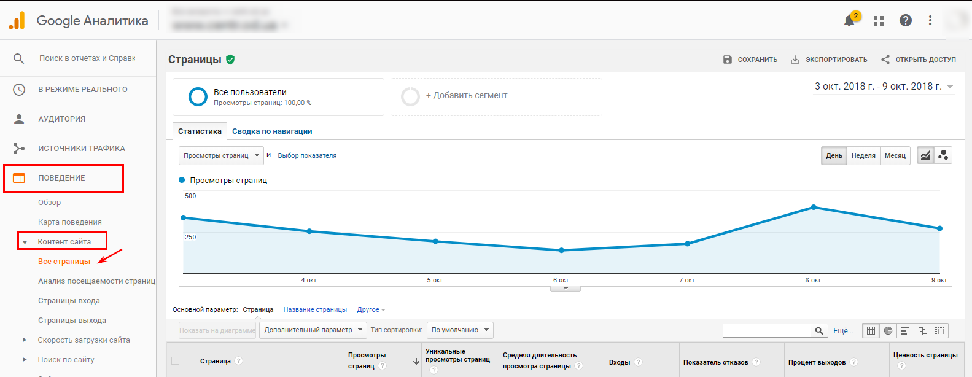Open the three-dot menu in the header
This screenshot has height=377, width=972.
coord(930,20)
